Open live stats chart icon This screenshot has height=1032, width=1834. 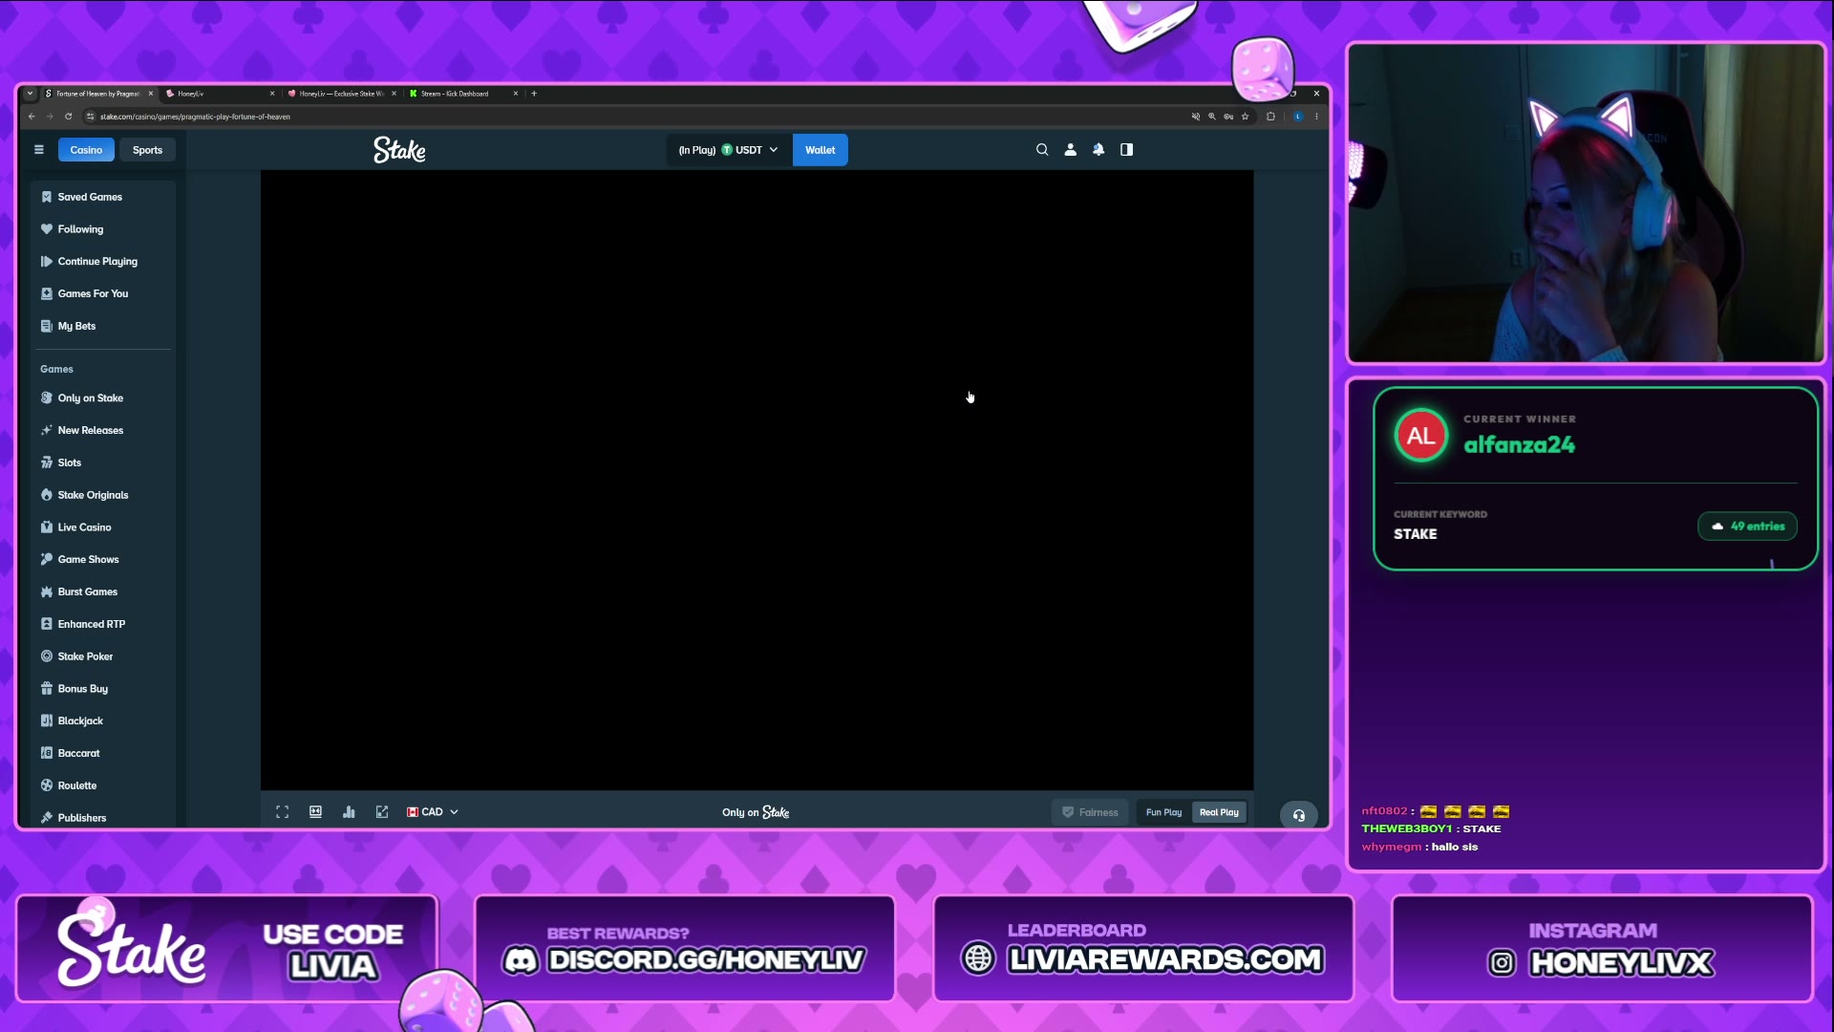[349, 812]
